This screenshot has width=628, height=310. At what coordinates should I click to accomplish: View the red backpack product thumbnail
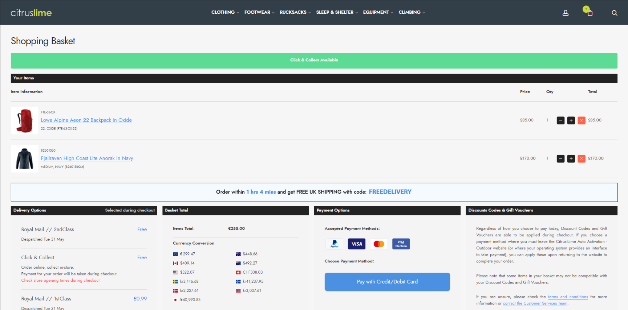[24, 120]
